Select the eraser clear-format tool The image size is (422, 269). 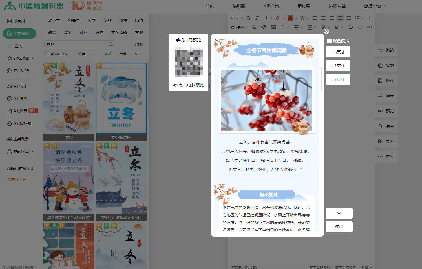[x=254, y=27]
